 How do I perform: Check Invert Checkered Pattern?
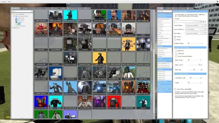[176, 56]
